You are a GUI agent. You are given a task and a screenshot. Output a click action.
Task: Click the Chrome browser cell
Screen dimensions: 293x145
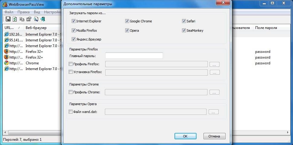point(32,63)
